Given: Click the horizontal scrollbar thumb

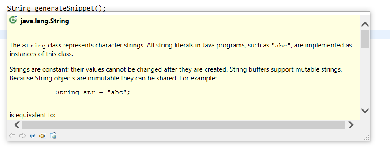Looking at the screenshot, I should 184,125.
